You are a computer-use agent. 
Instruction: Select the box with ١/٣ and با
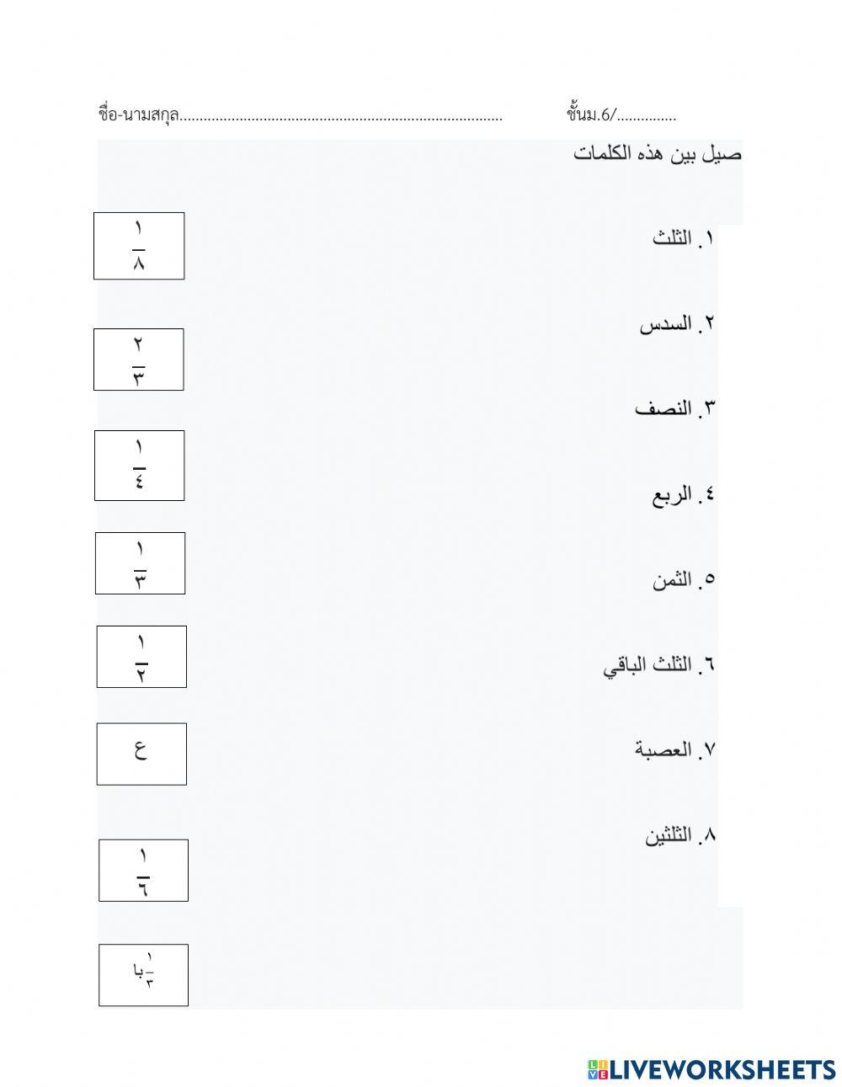click(x=143, y=975)
